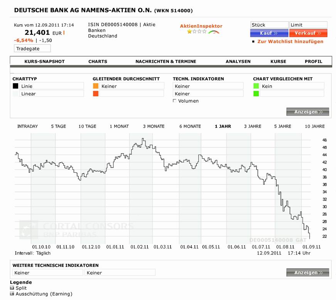Open the Kurs-Snapshot tab
This screenshot has height=300, width=336.
[45, 61]
